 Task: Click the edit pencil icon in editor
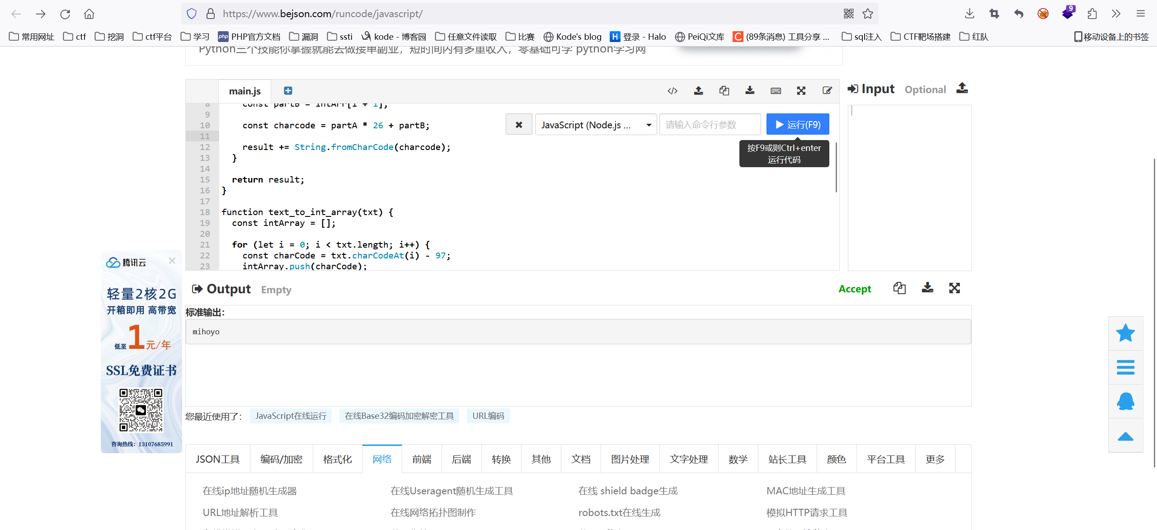[x=827, y=91]
